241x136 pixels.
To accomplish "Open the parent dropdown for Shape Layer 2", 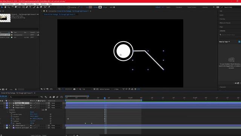I will point(56,105).
